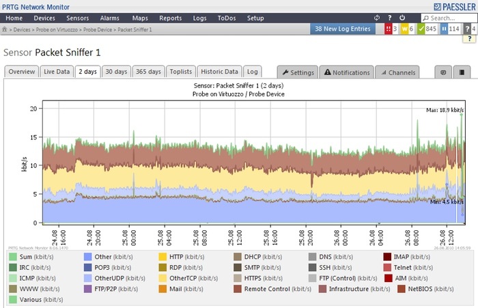Image resolution: width=478 pixels, height=308 pixels.
Task: Open help via question mark icon
Action: tap(390, 18)
